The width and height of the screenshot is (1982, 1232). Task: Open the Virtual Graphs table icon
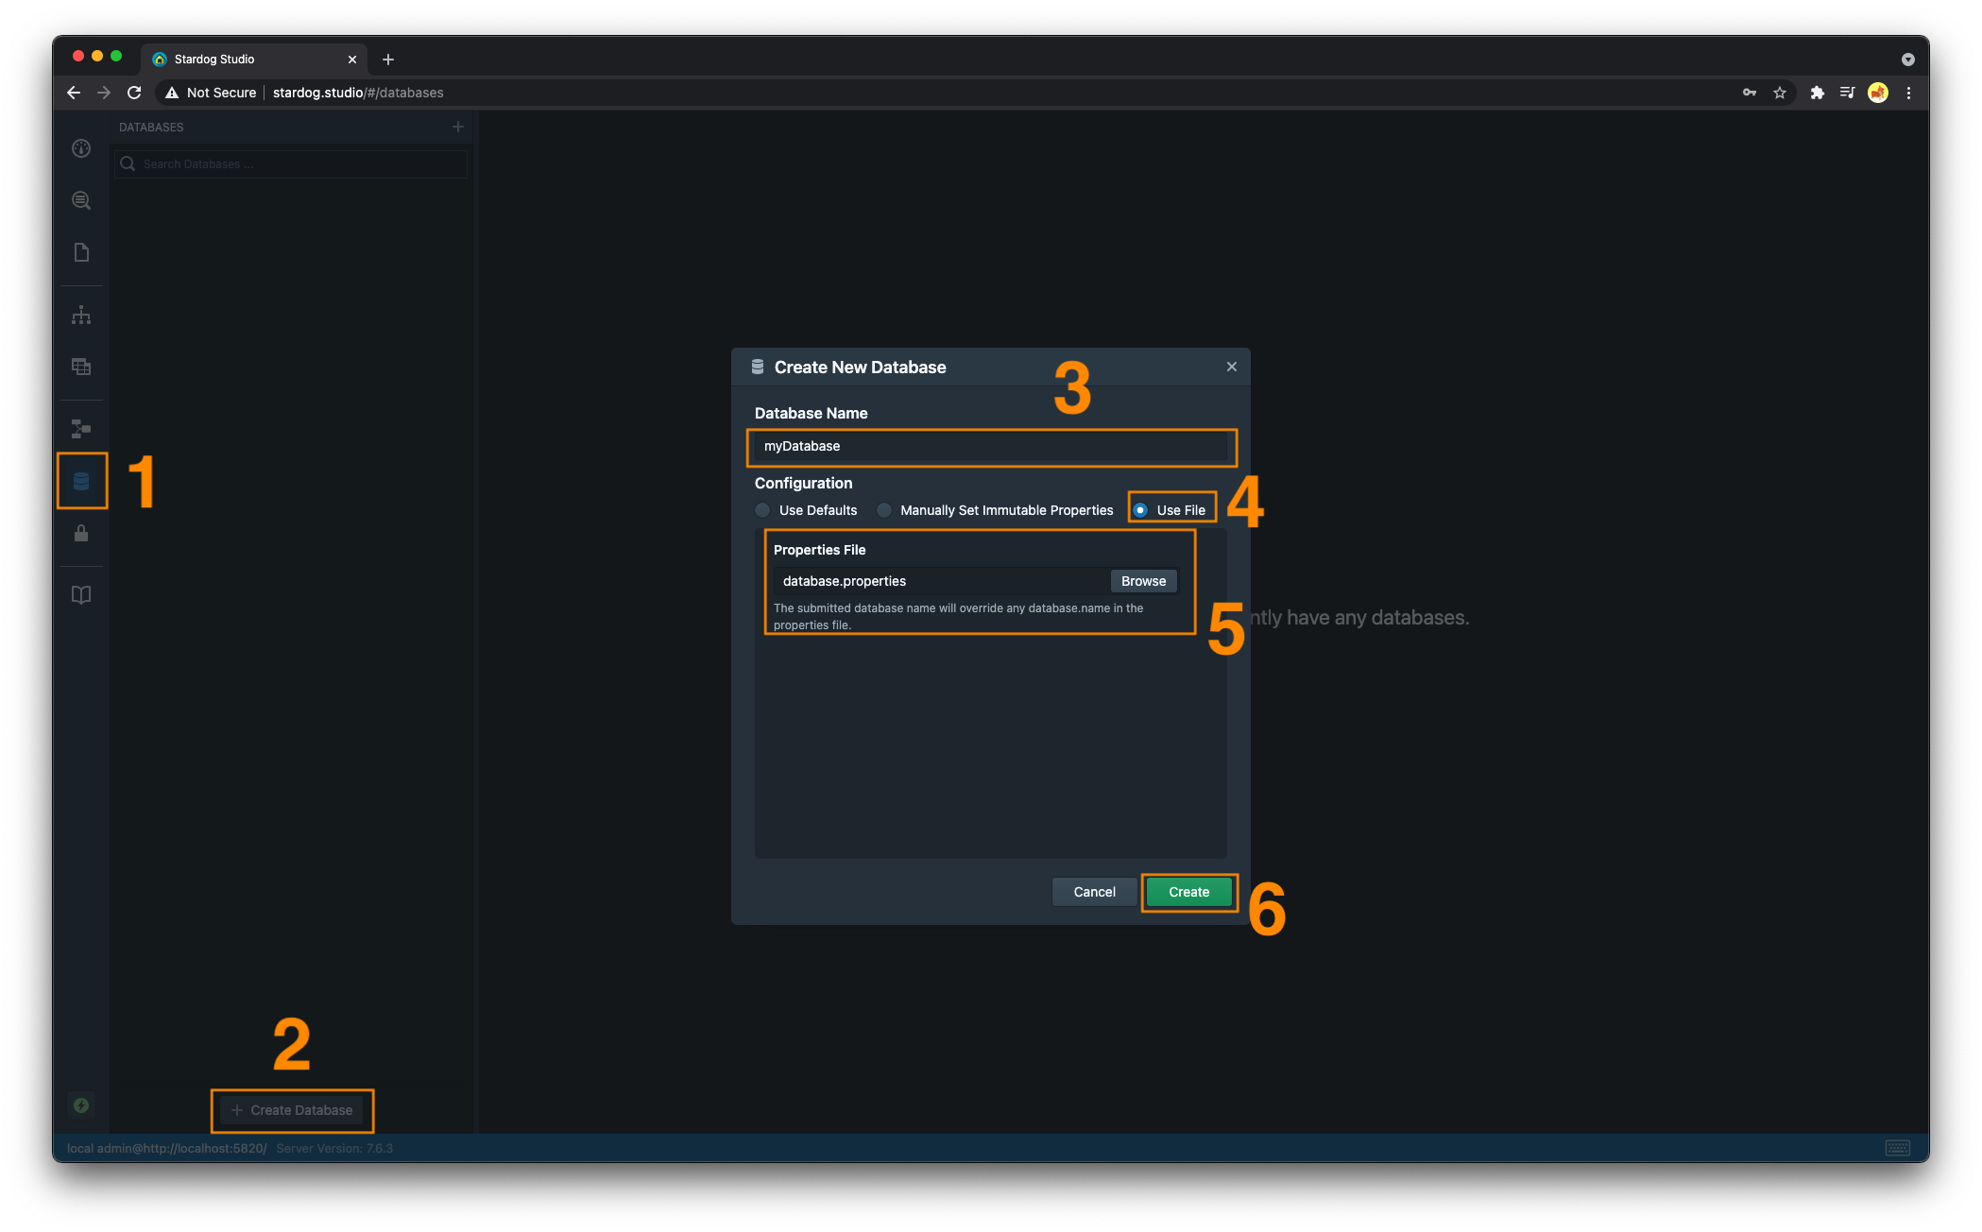point(81,367)
